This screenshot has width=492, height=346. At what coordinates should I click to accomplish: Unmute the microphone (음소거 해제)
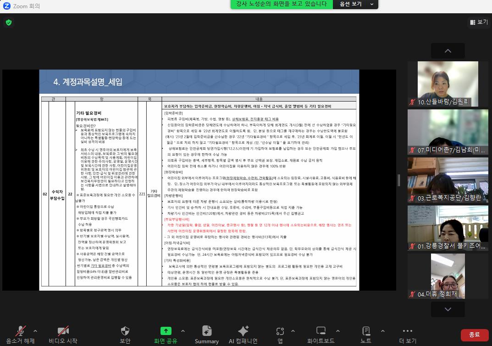21,331
